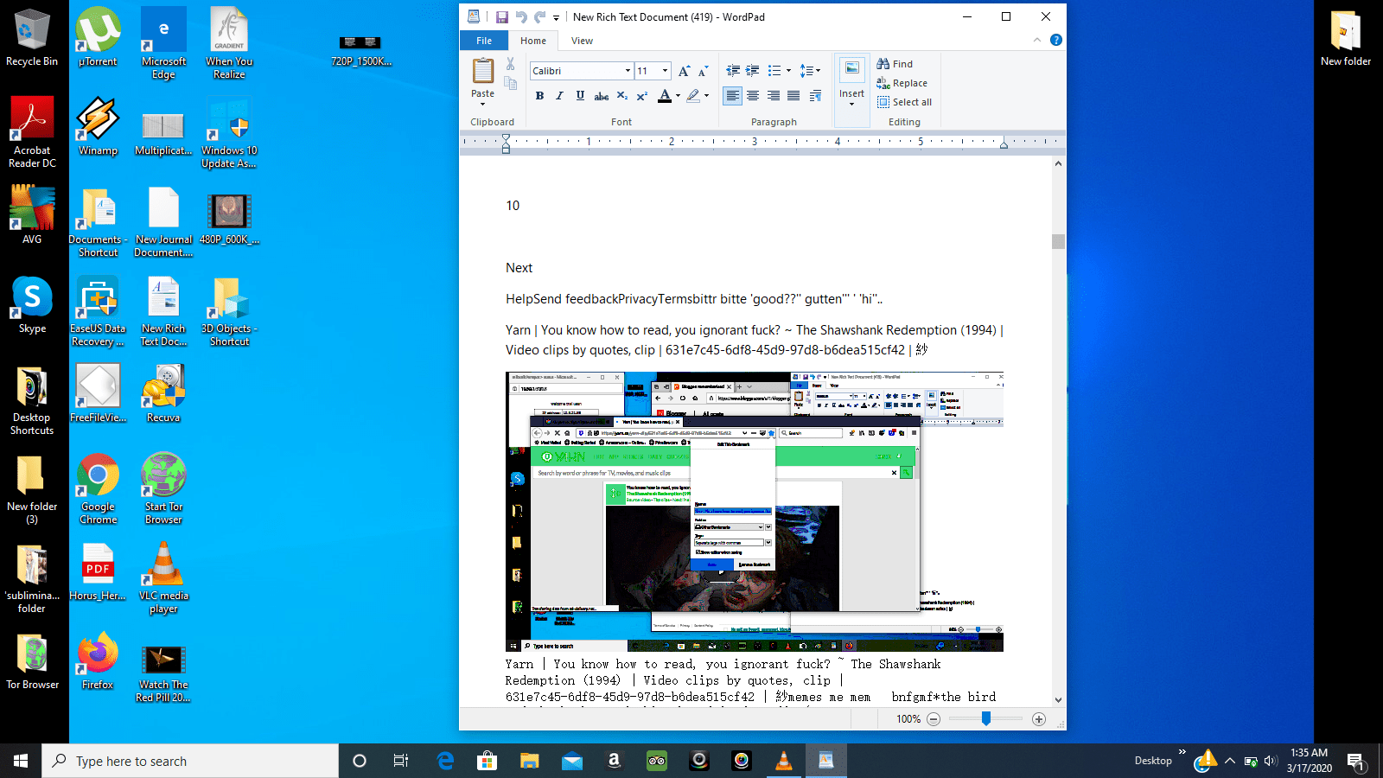Open the font size 11 dropdown
1383x778 pixels.
point(665,71)
